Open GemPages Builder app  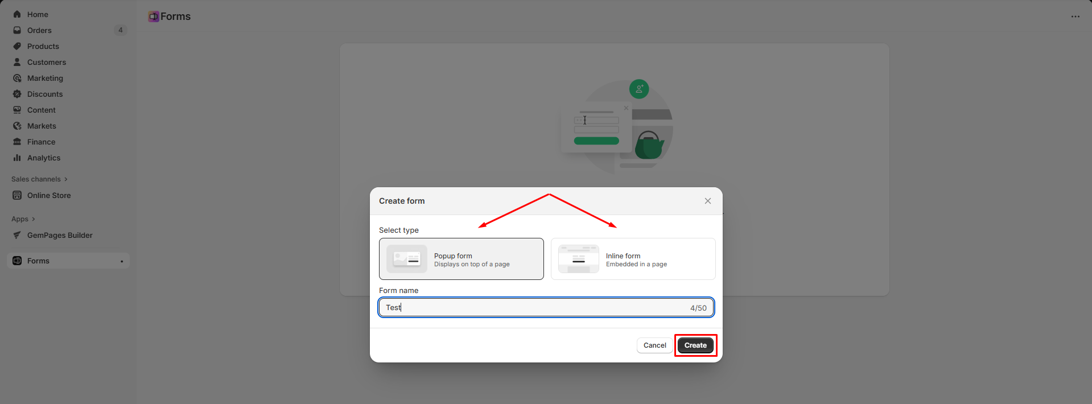point(68,235)
